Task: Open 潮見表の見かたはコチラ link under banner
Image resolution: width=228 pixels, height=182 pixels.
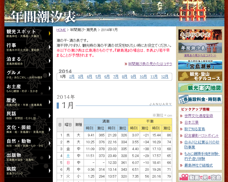Action: coord(200,56)
